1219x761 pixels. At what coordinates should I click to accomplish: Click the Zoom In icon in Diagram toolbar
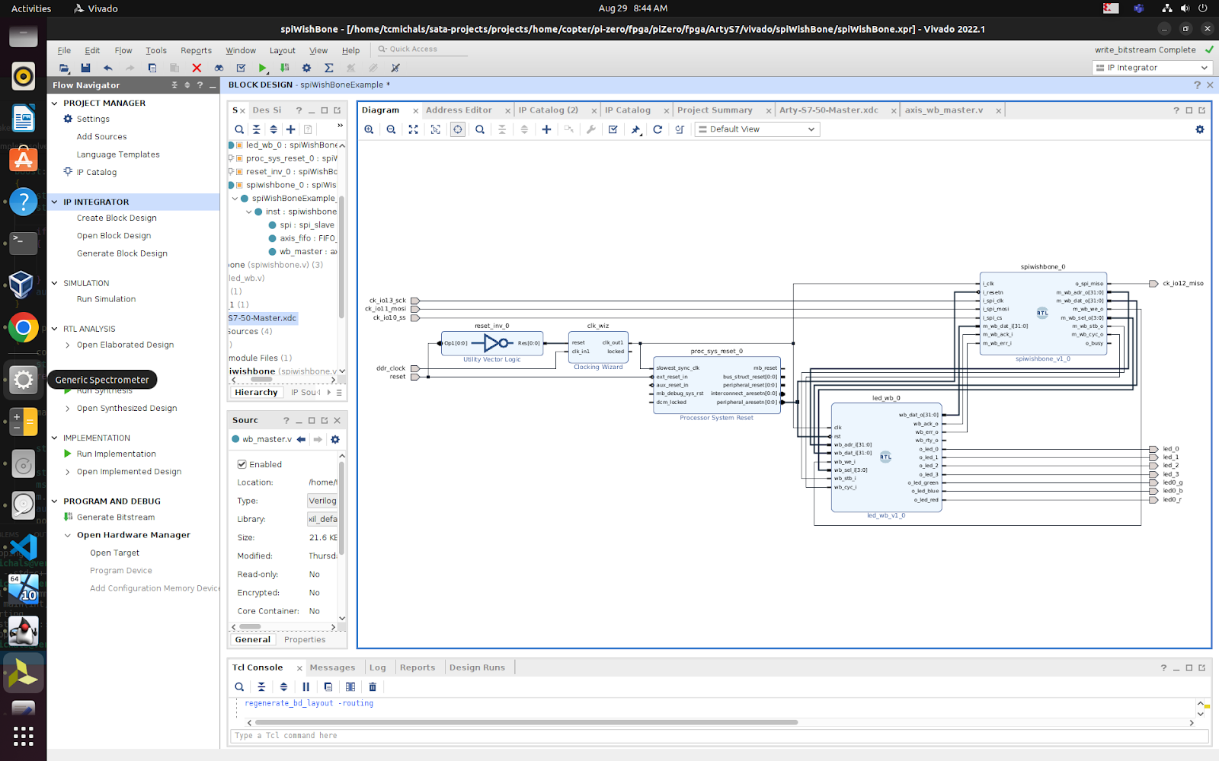369,129
